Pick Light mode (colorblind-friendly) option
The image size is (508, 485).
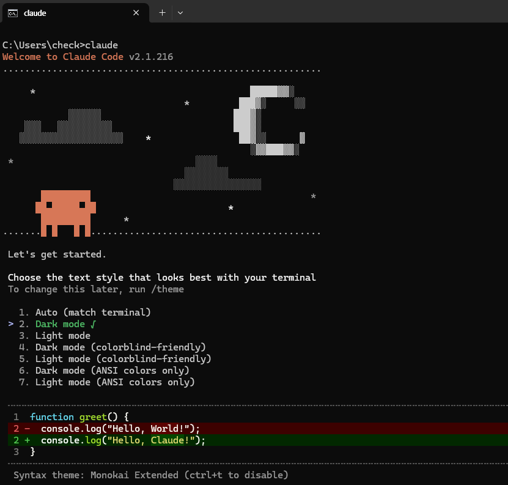point(115,359)
